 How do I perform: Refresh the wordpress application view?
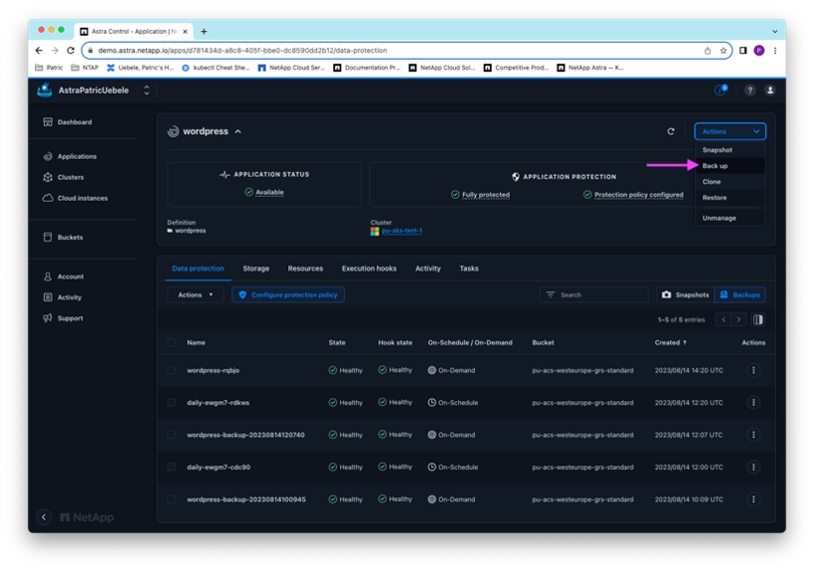click(670, 132)
